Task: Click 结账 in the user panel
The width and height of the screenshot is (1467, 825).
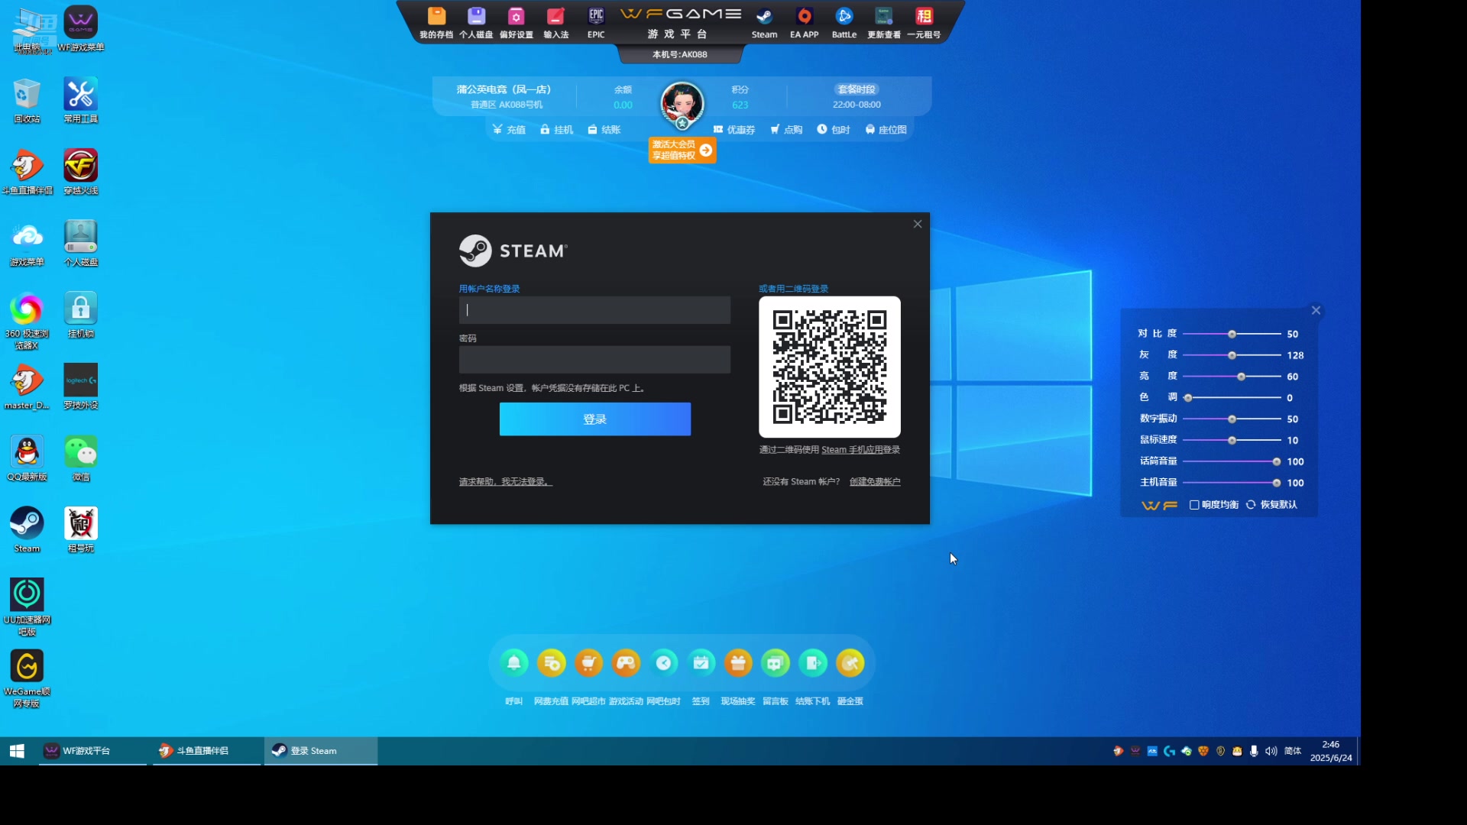Action: point(604,130)
